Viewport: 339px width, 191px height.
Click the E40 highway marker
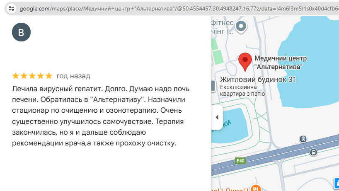click(240, 161)
